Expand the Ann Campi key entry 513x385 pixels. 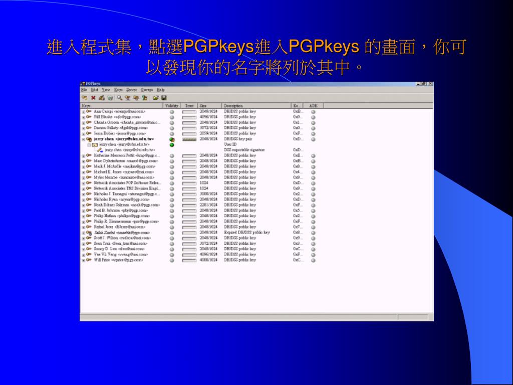[84, 112]
